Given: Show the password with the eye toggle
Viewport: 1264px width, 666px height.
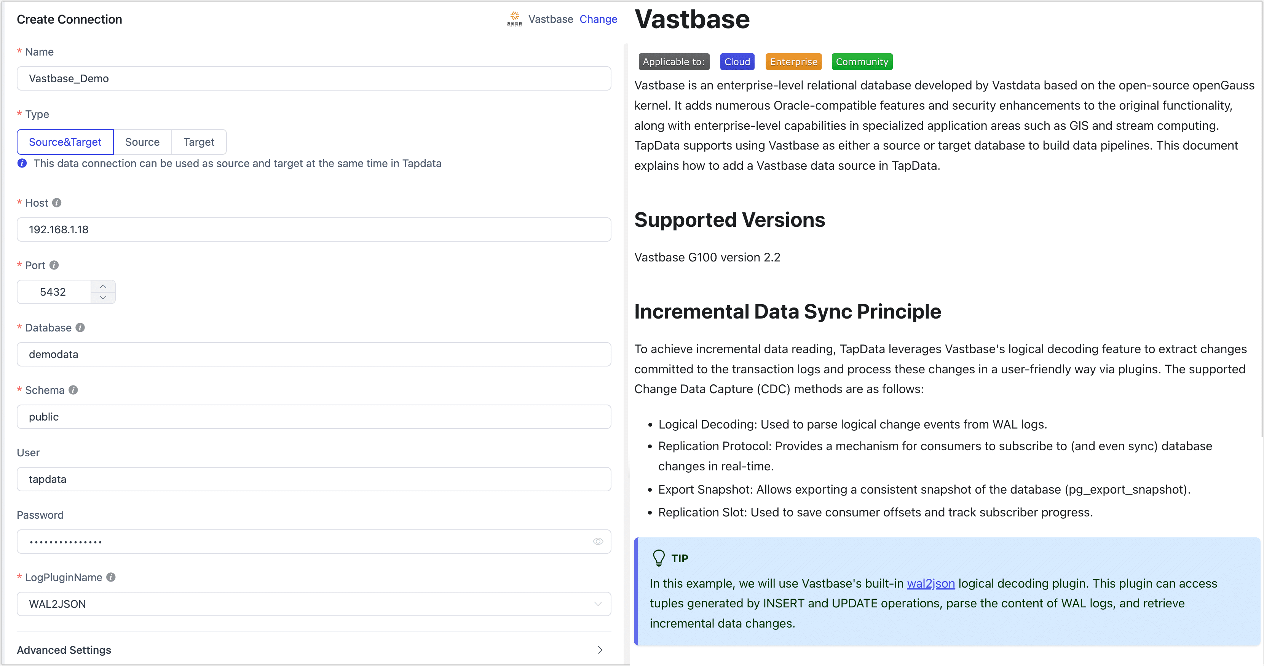Looking at the screenshot, I should tap(598, 542).
